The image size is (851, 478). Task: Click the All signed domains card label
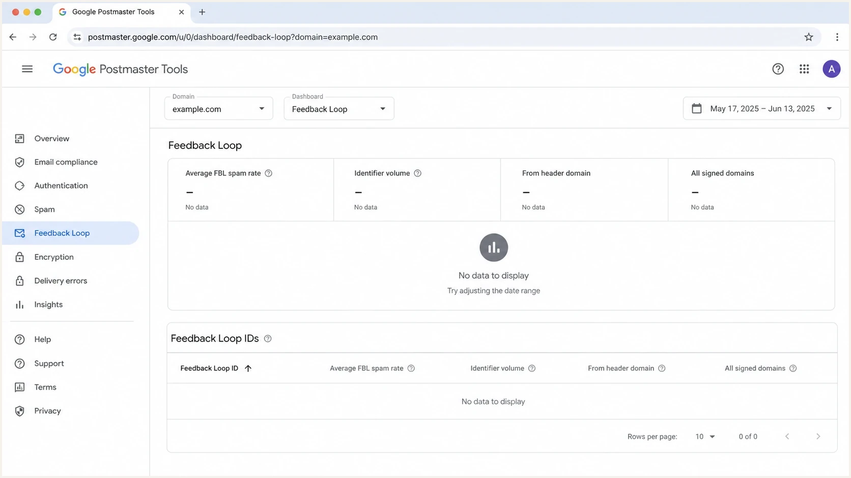pos(723,173)
